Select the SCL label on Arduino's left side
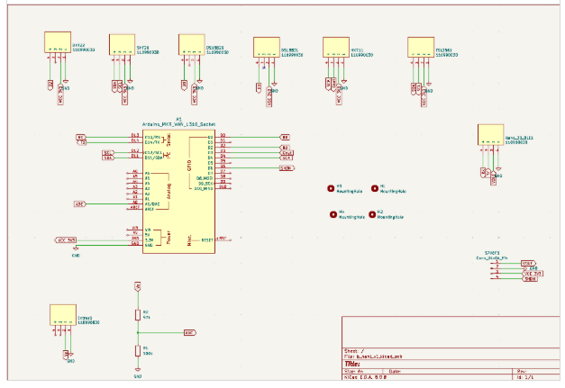Viewport: 565px width, 388px height. (x=107, y=152)
